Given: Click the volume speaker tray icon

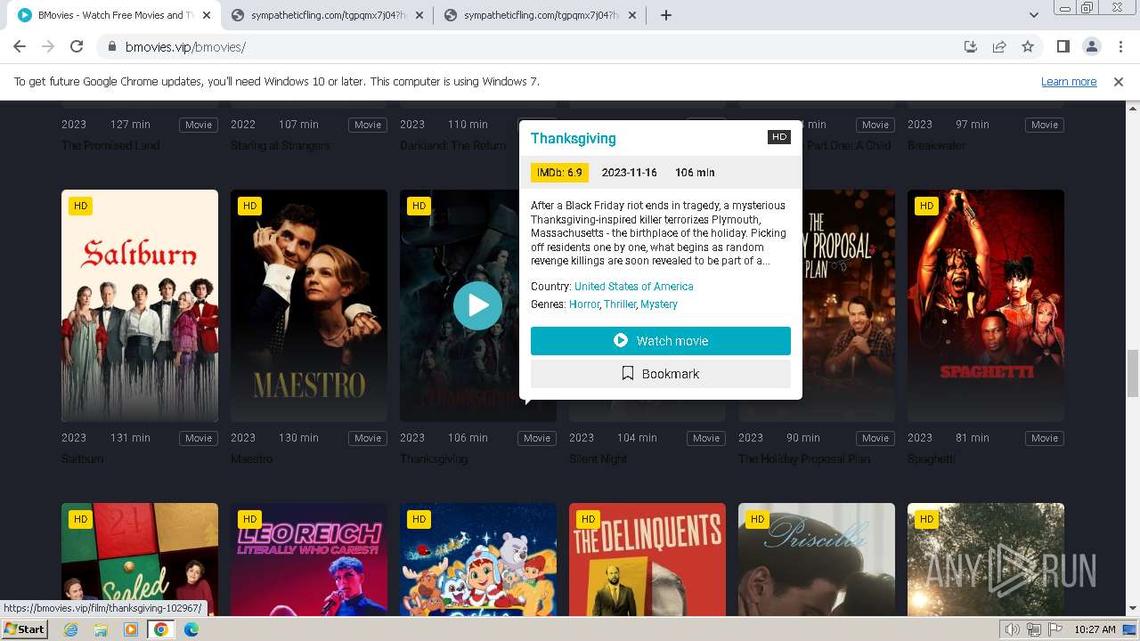Looking at the screenshot, I should tap(1012, 629).
